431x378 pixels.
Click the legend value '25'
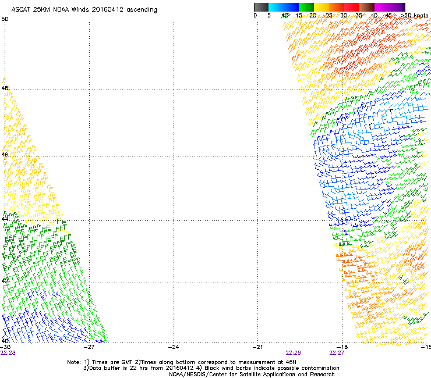tap(329, 16)
